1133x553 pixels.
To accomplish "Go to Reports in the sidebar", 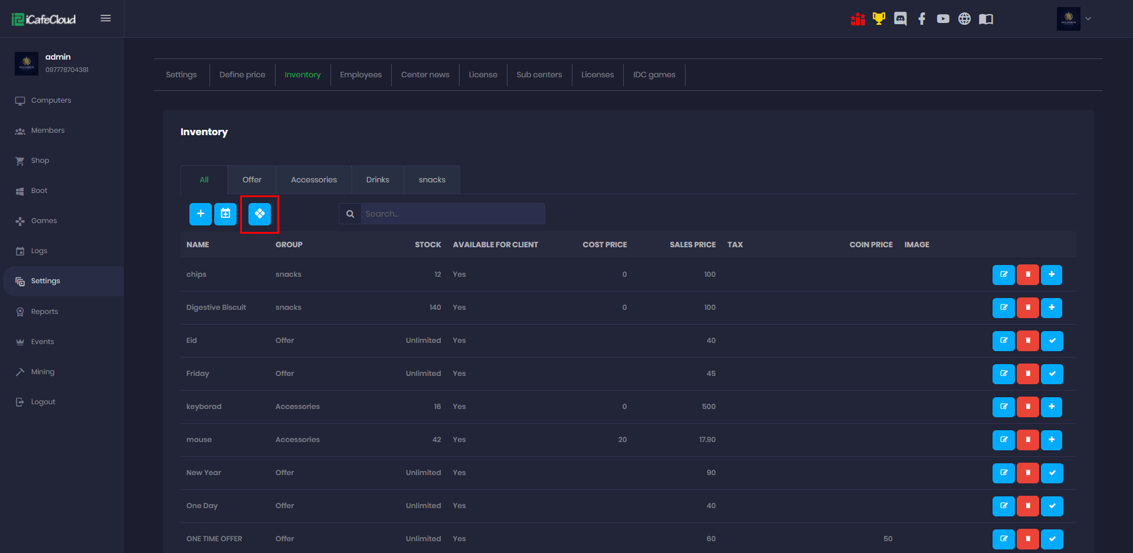I will (44, 312).
